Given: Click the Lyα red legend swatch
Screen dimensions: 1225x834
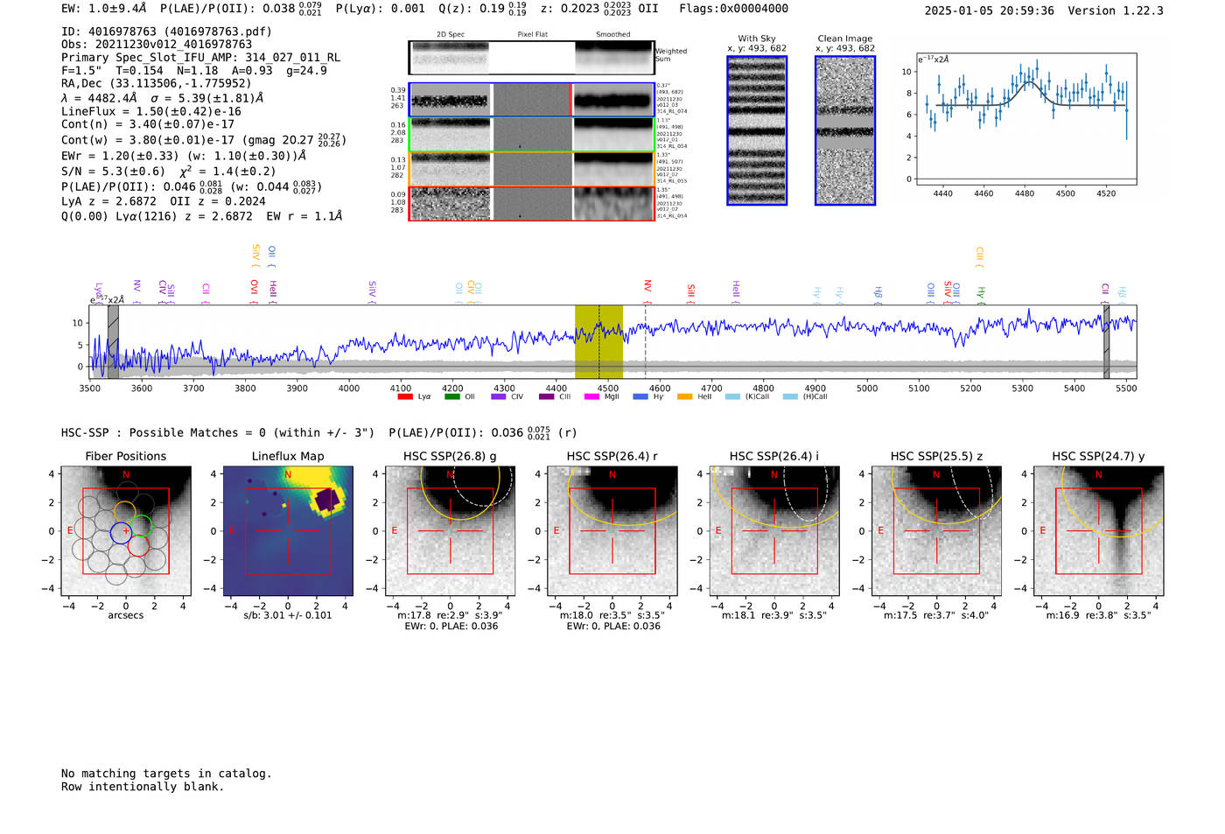Looking at the screenshot, I should coord(404,397).
